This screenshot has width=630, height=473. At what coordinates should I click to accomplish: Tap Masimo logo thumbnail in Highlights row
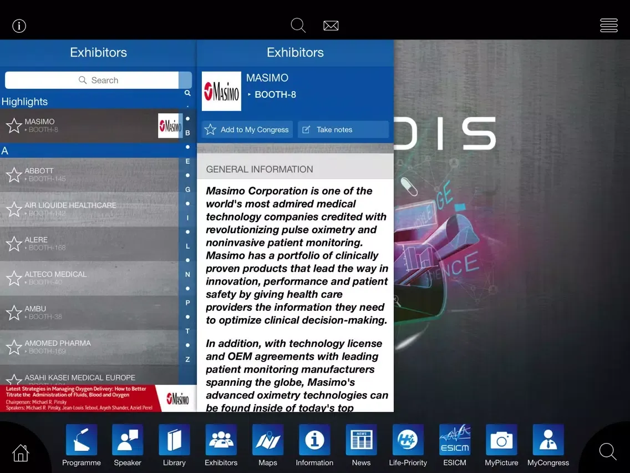point(170,125)
